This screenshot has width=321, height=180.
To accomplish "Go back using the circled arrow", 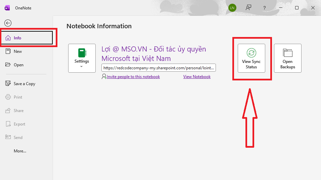I will coord(8,23).
